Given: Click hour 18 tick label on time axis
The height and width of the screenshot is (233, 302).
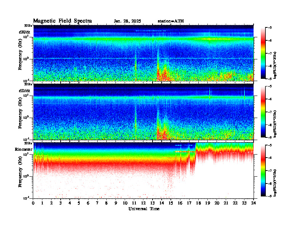Looking at the screenshot, I should (x=198, y=203).
